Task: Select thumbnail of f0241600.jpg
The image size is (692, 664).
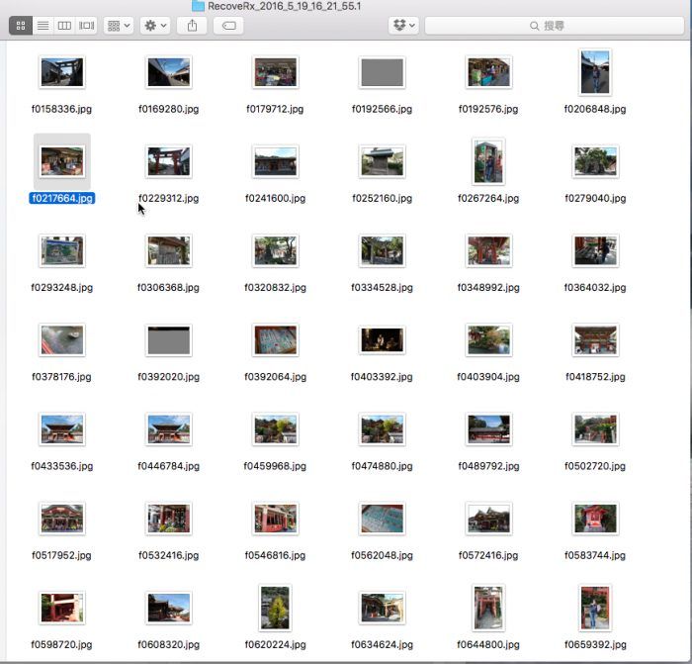Action: 276,161
